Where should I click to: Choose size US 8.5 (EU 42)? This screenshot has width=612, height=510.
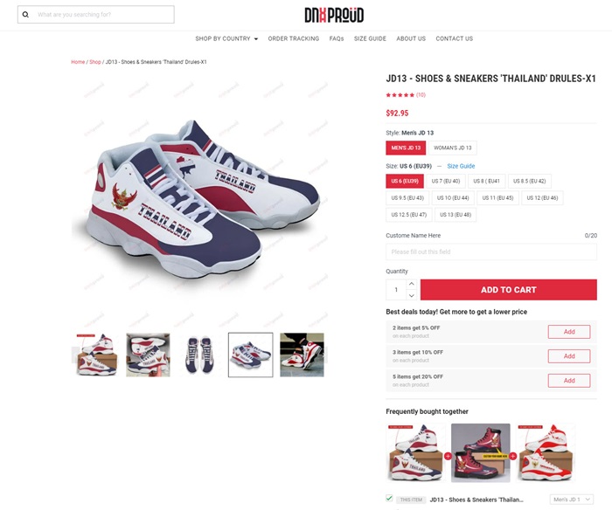529,181
